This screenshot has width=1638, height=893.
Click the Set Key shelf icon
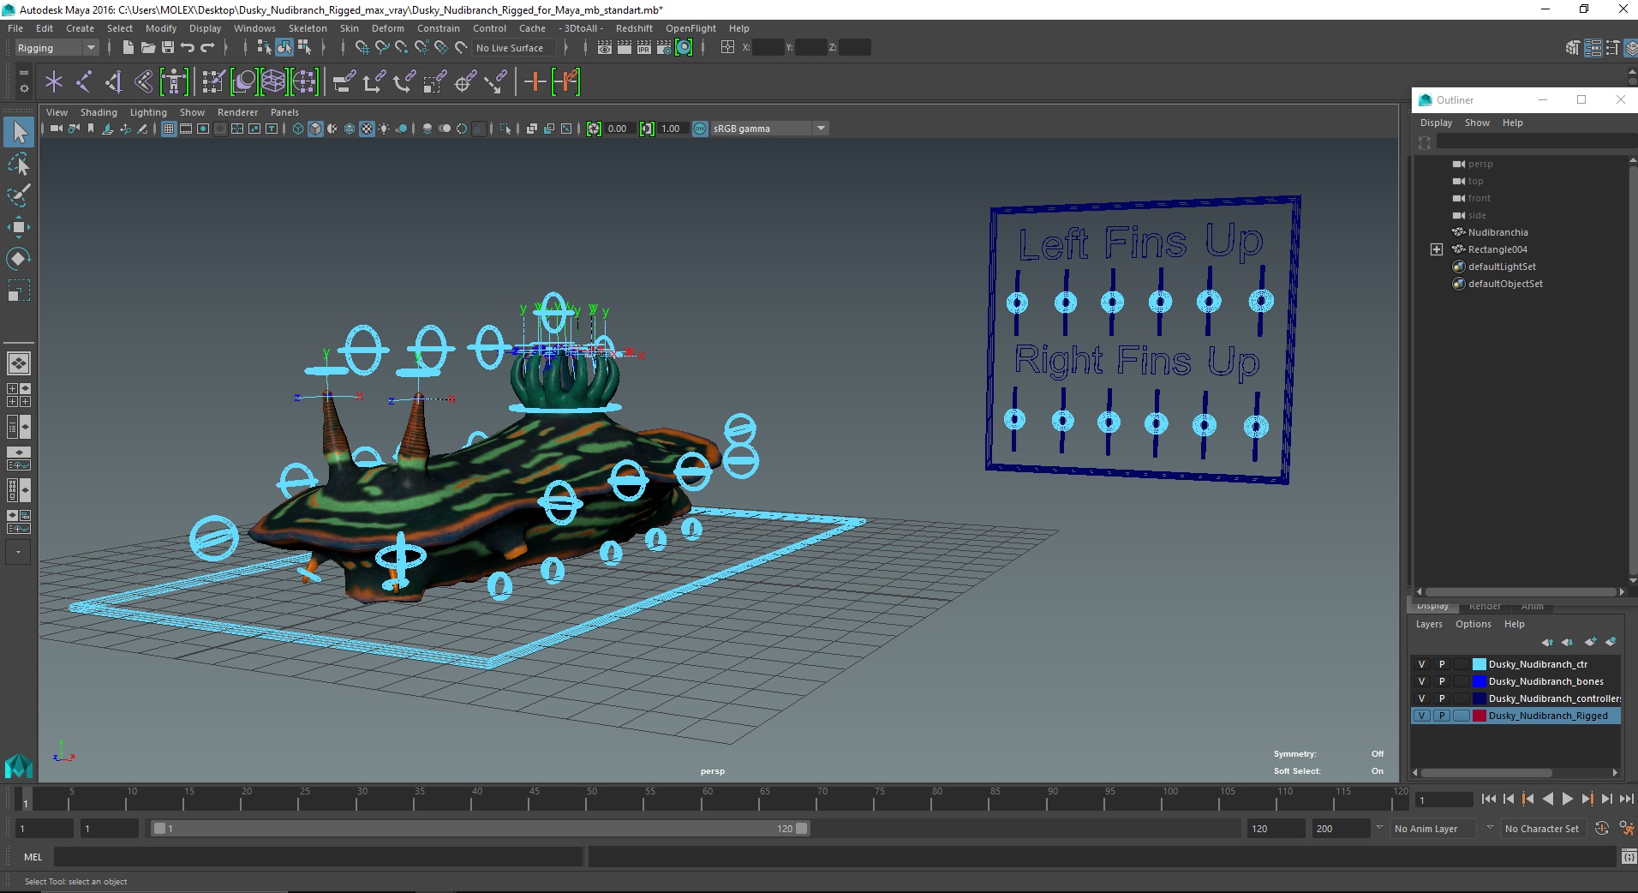point(535,81)
